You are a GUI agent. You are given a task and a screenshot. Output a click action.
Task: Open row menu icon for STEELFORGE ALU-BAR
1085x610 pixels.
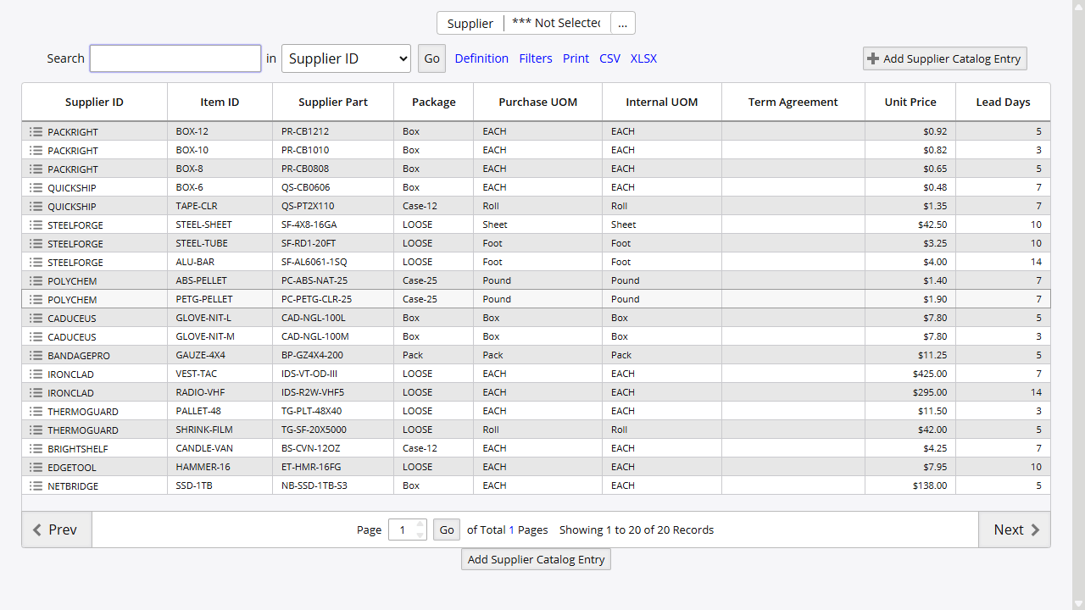point(34,262)
